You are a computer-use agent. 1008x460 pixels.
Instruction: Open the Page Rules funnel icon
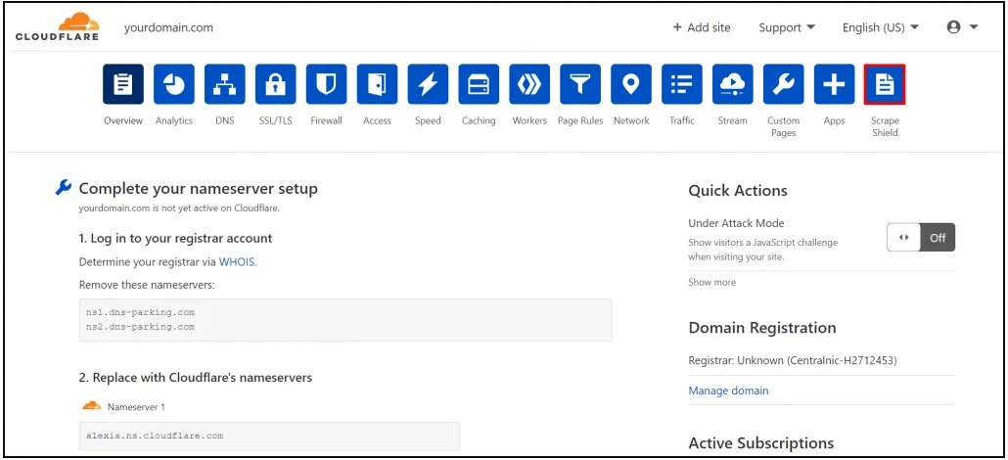pyautogui.click(x=580, y=84)
